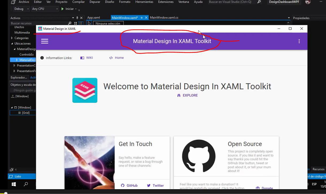Open the Diseño menu
326x194 pixels.
(x=110, y=2)
